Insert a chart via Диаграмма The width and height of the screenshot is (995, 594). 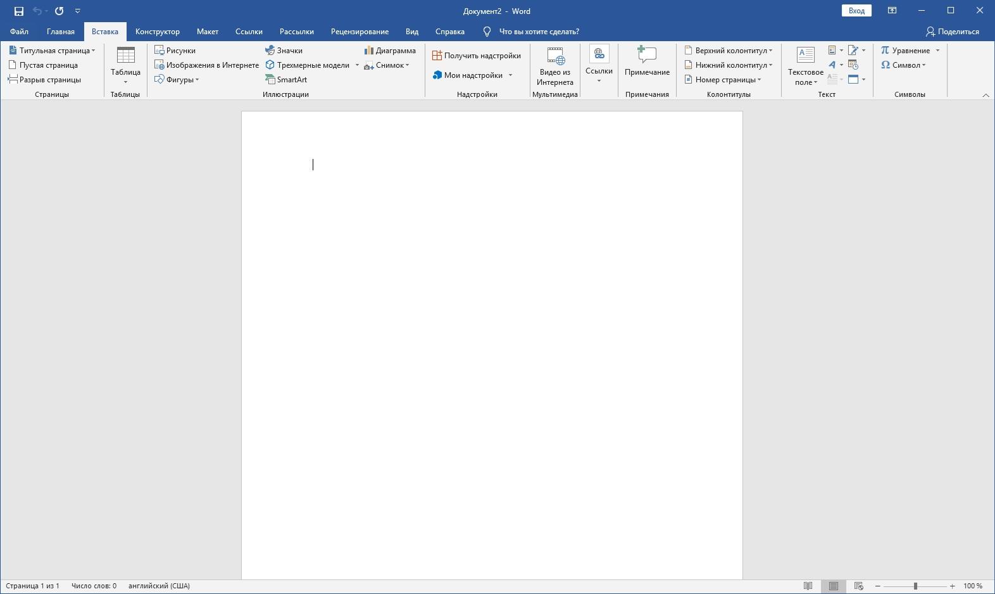click(390, 51)
